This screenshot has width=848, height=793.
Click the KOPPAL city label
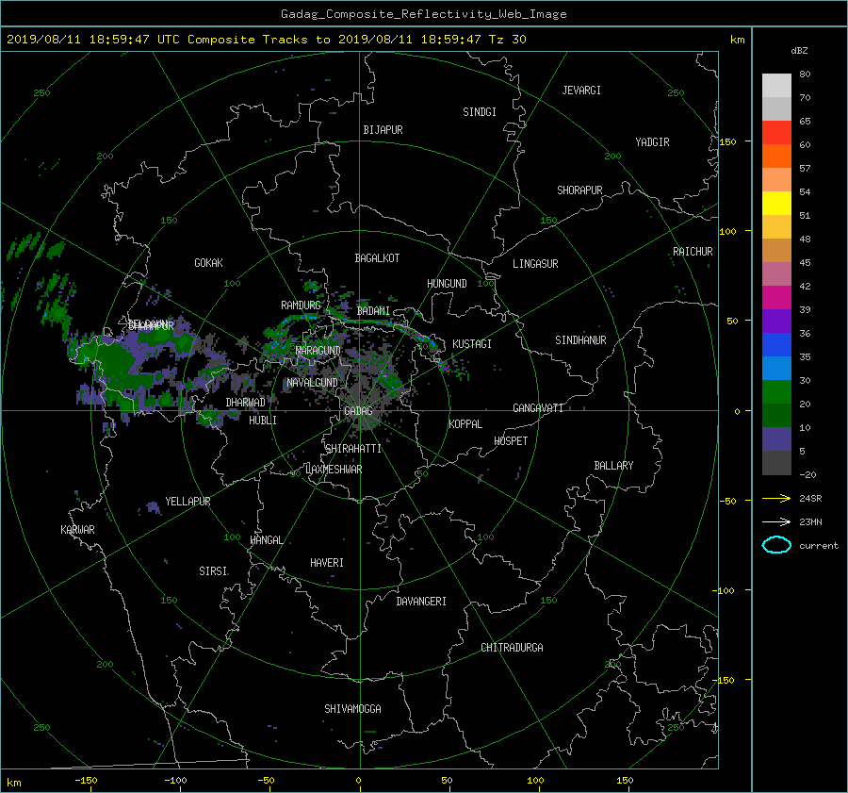click(465, 424)
